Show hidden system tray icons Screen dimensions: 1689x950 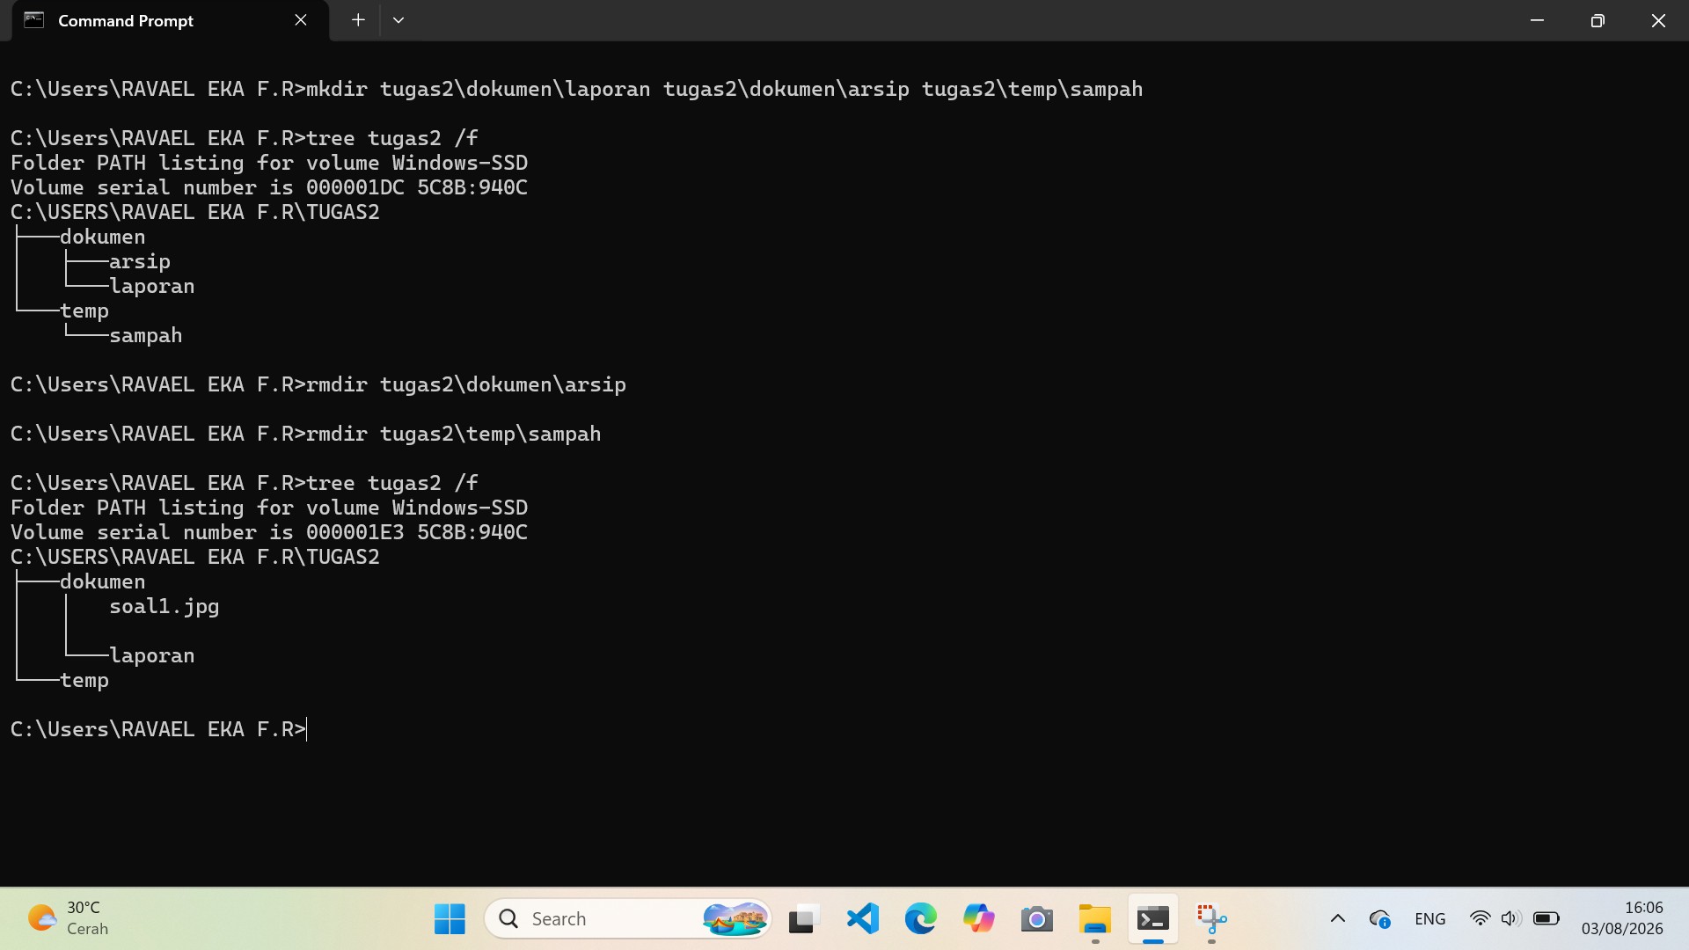coord(1337,919)
